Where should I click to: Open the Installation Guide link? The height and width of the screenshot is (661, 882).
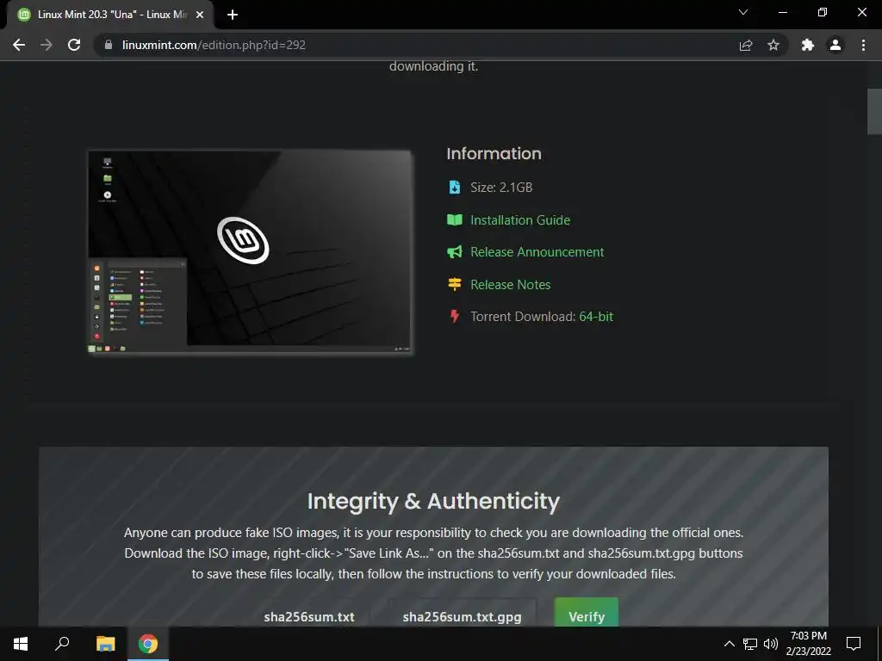coord(520,219)
